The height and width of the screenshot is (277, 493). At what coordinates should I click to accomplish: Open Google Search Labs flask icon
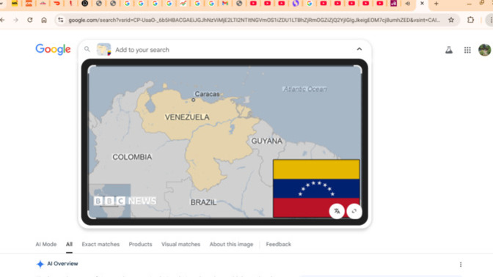click(449, 50)
